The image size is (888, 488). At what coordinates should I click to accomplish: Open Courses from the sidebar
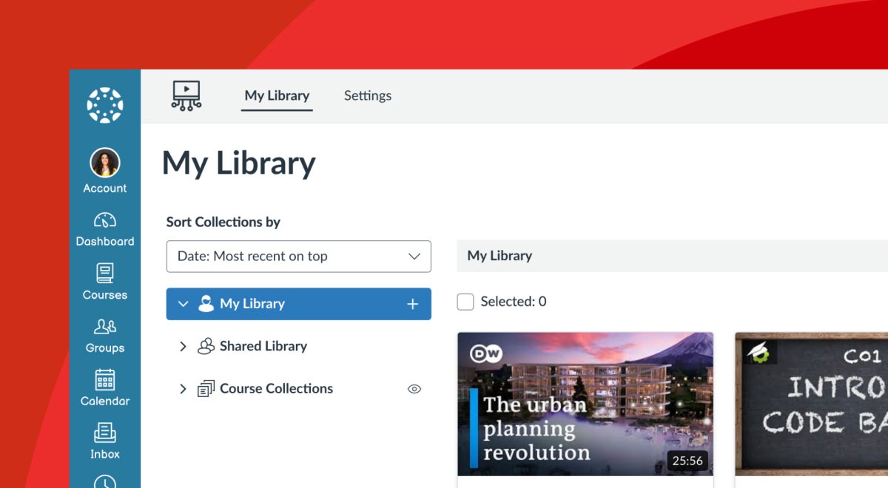click(105, 283)
